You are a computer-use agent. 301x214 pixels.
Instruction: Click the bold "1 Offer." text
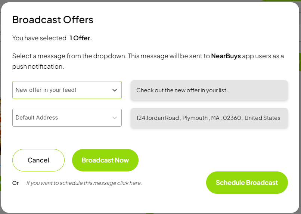[81, 38]
